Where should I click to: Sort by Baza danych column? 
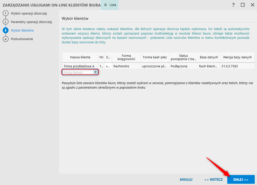coord(209,57)
